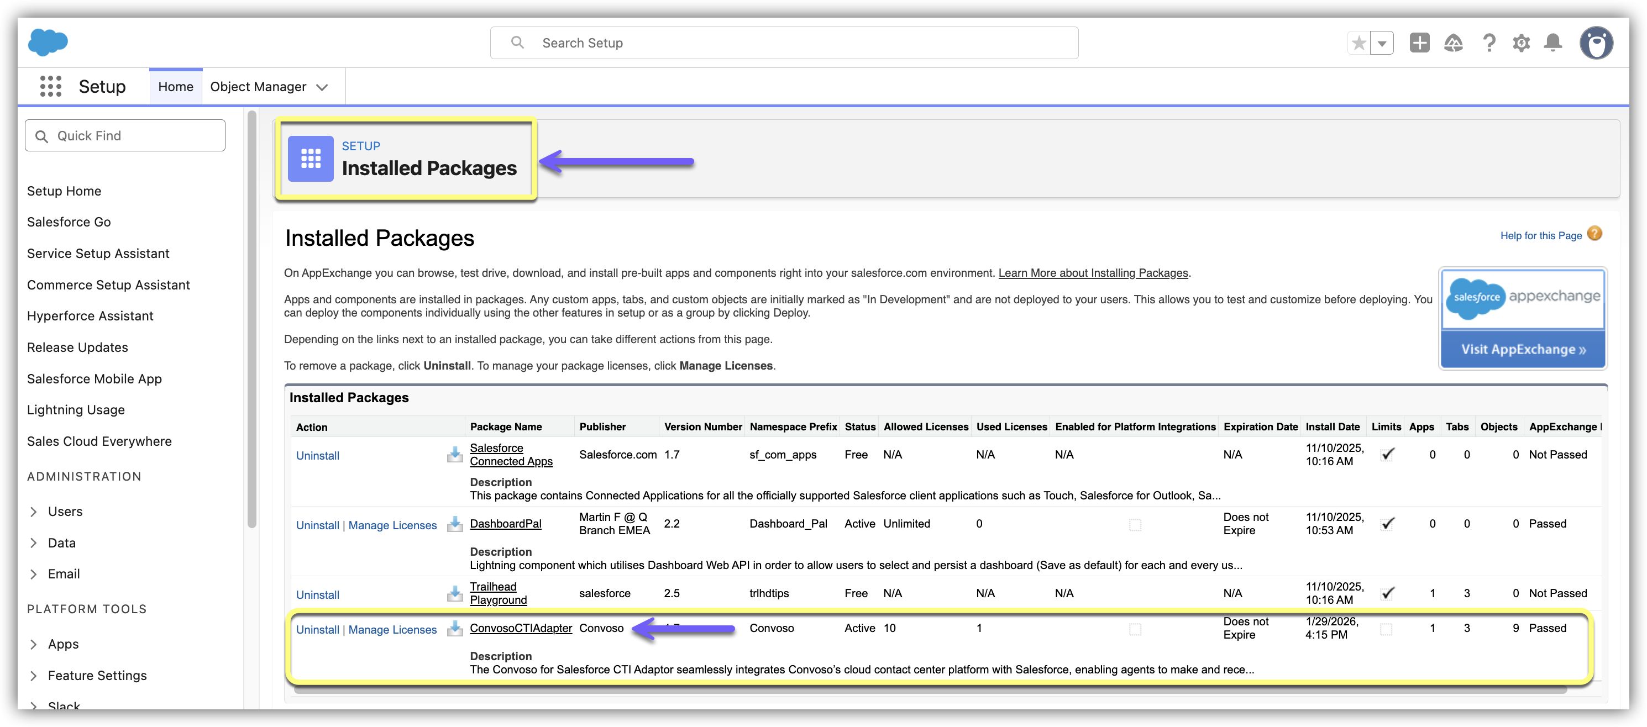Toggle ConvosoCTIAdapter Platform Integrations checkbox
The image size is (1647, 727).
1135,629
